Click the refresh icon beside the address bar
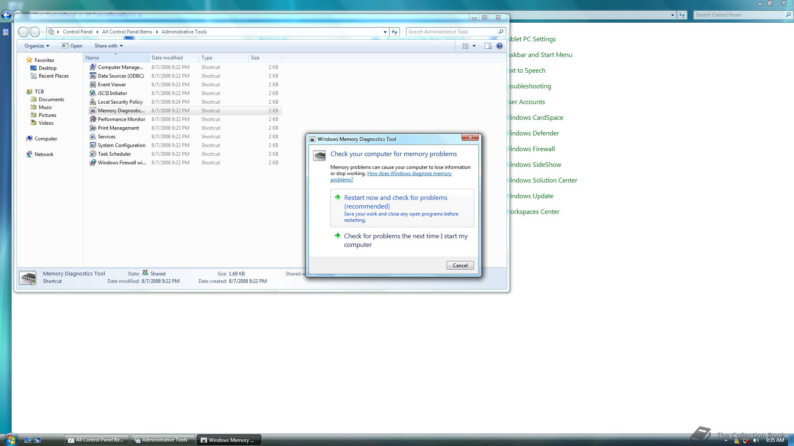 (x=395, y=32)
